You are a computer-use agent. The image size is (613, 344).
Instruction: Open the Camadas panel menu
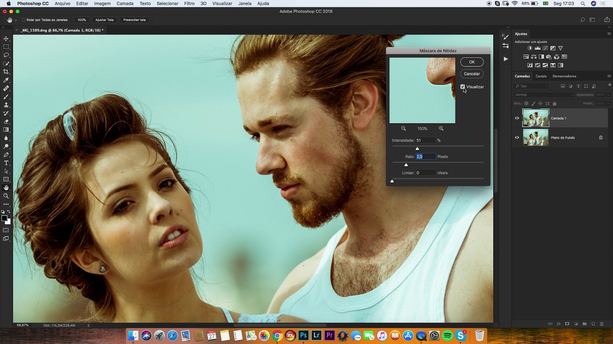click(x=609, y=76)
